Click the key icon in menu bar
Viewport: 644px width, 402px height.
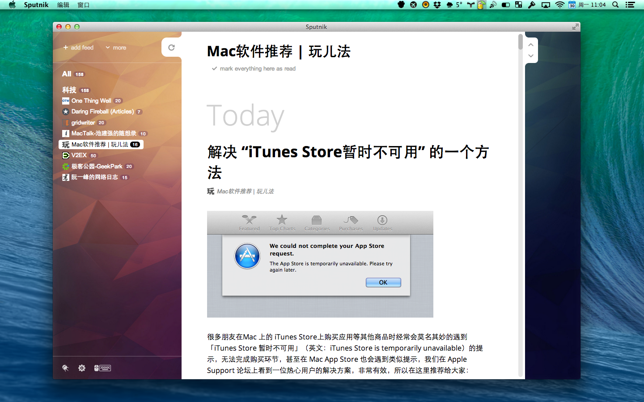click(x=532, y=5)
